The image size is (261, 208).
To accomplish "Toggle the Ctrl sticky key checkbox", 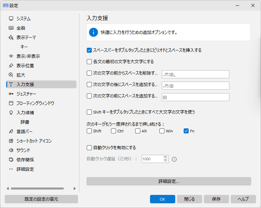I will click(114, 131).
